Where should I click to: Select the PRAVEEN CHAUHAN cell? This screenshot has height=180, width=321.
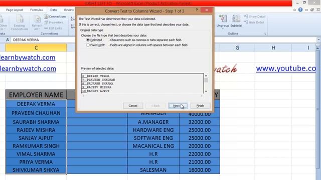[36, 113]
